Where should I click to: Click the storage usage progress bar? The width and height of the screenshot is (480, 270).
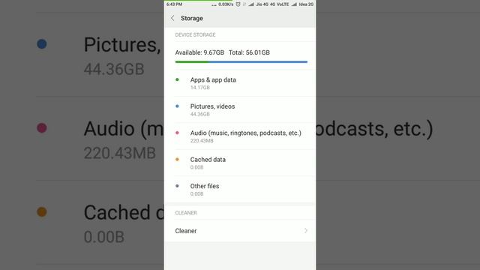click(x=241, y=61)
